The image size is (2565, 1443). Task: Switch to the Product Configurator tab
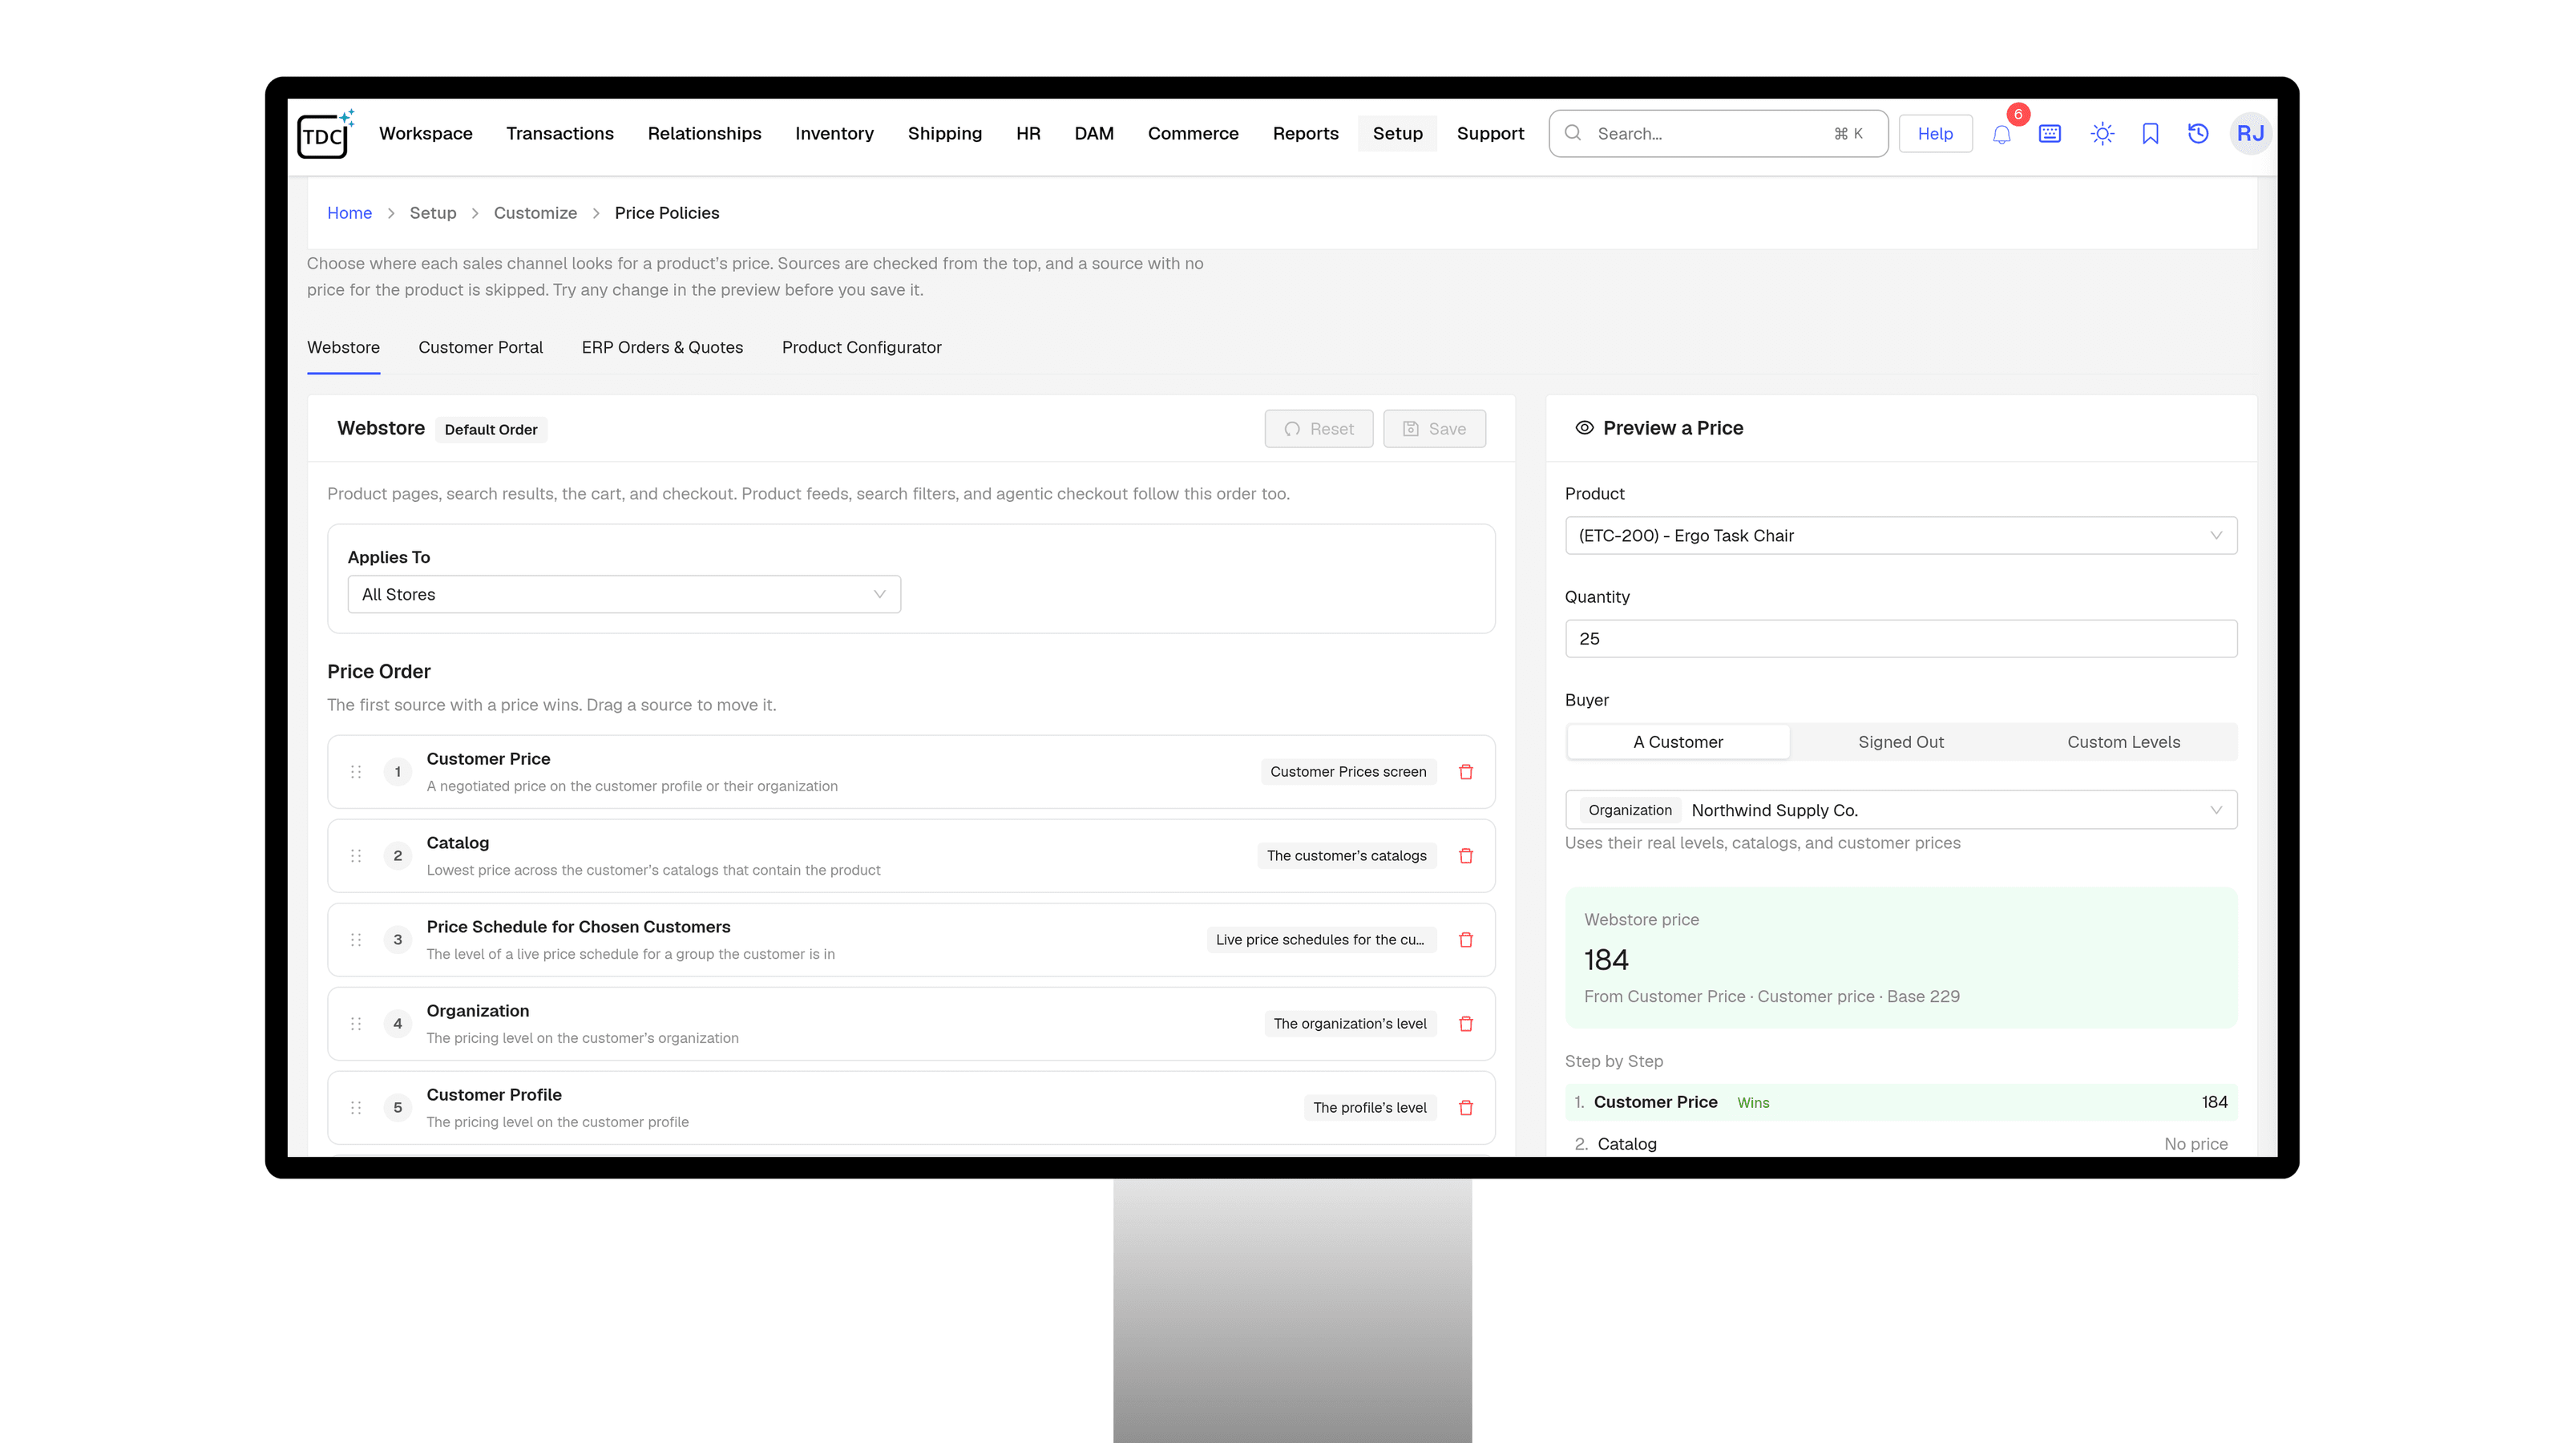click(x=862, y=348)
